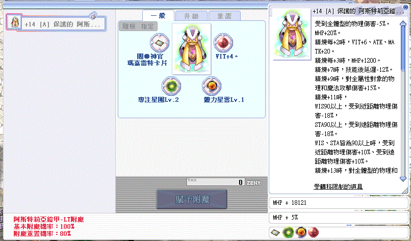411x241 pixels.
Task: Switch to the 一般 tab
Action: [x=158, y=16]
